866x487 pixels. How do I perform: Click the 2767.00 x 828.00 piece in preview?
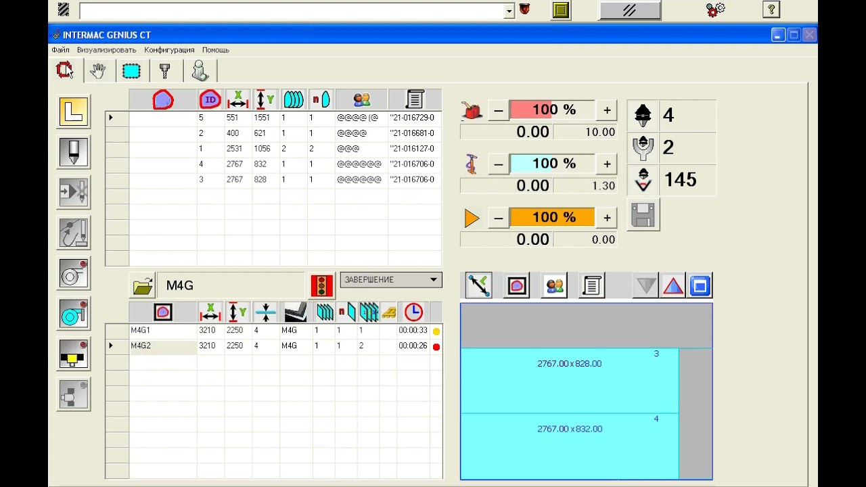(570, 381)
